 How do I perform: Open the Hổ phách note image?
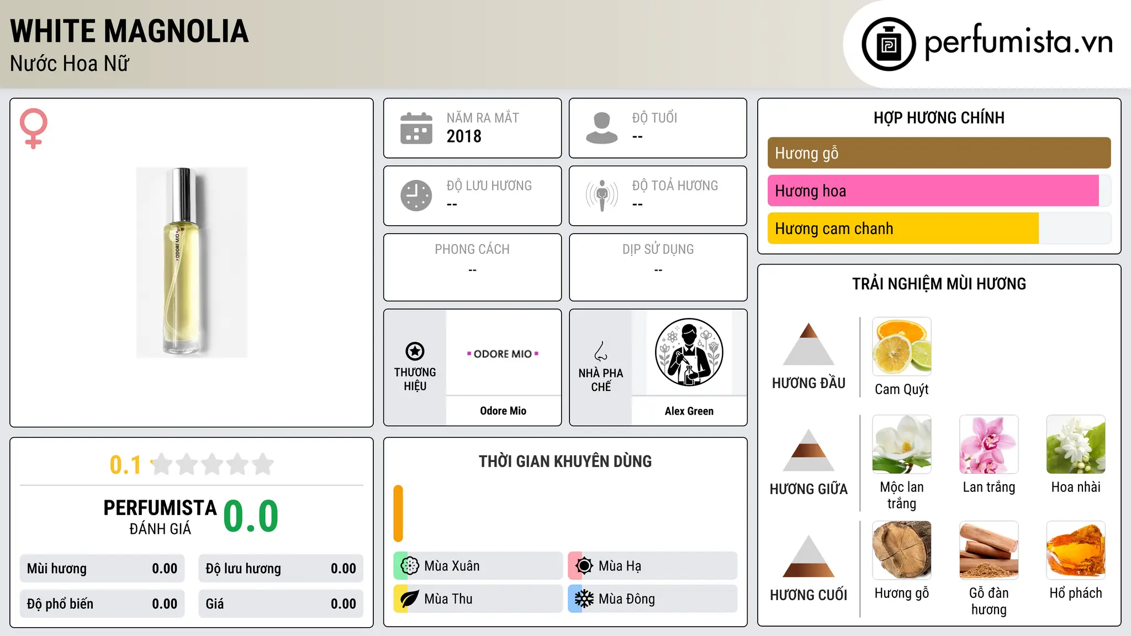tap(1076, 550)
